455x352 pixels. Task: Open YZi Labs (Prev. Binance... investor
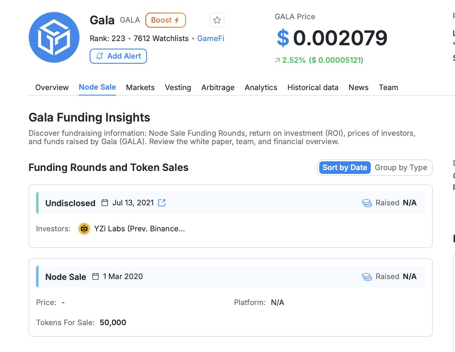pos(139,229)
